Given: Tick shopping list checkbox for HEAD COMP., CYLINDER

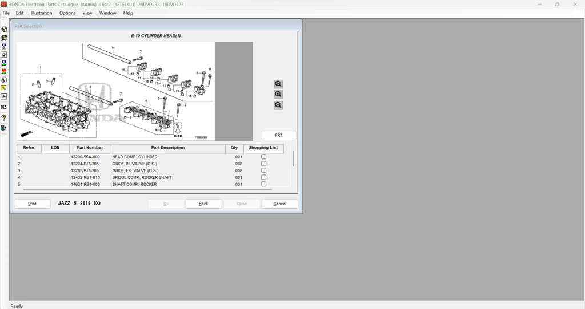Looking at the screenshot, I should [263, 157].
